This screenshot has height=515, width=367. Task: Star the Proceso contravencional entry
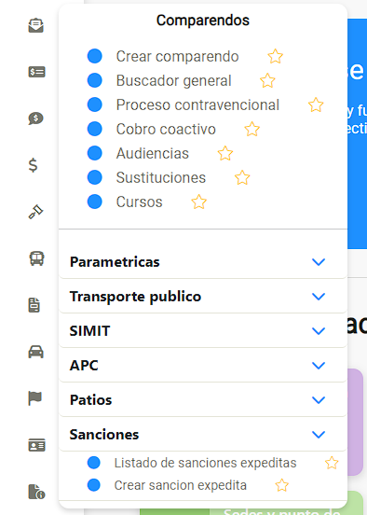tap(316, 104)
